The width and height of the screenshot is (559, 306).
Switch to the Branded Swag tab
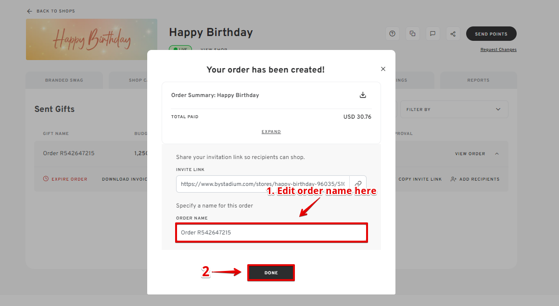tap(64, 80)
